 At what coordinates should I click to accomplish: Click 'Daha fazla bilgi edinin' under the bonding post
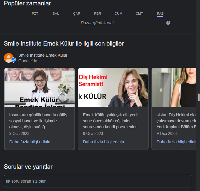click(30, 142)
